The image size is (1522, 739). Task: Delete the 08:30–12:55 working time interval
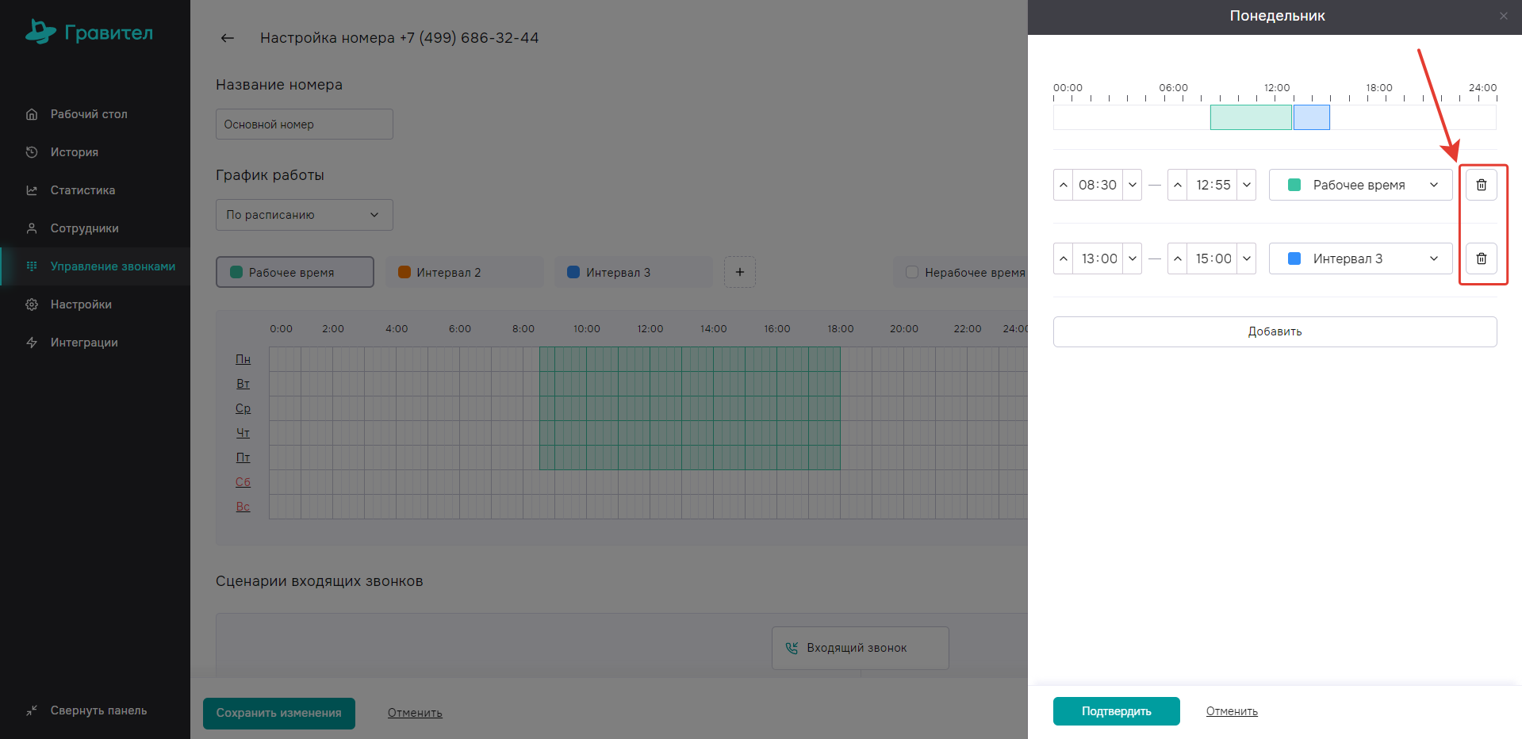point(1481,185)
